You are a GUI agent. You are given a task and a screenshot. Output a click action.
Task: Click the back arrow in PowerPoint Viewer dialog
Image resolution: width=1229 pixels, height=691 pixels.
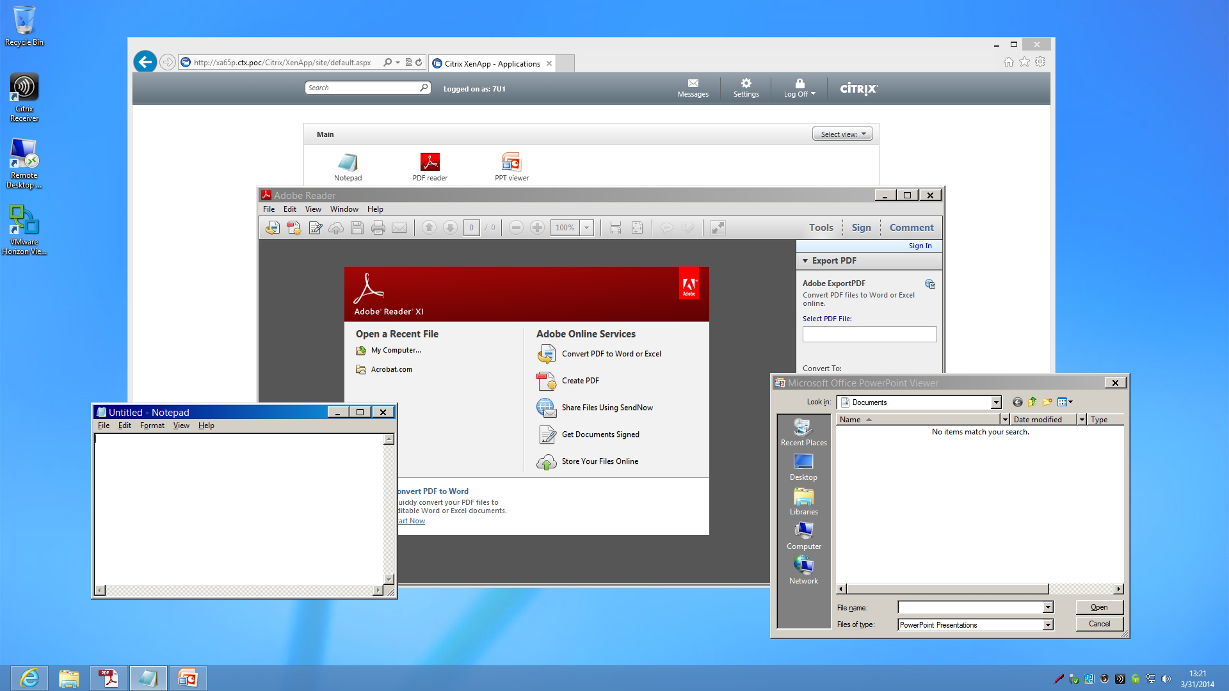1017,402
